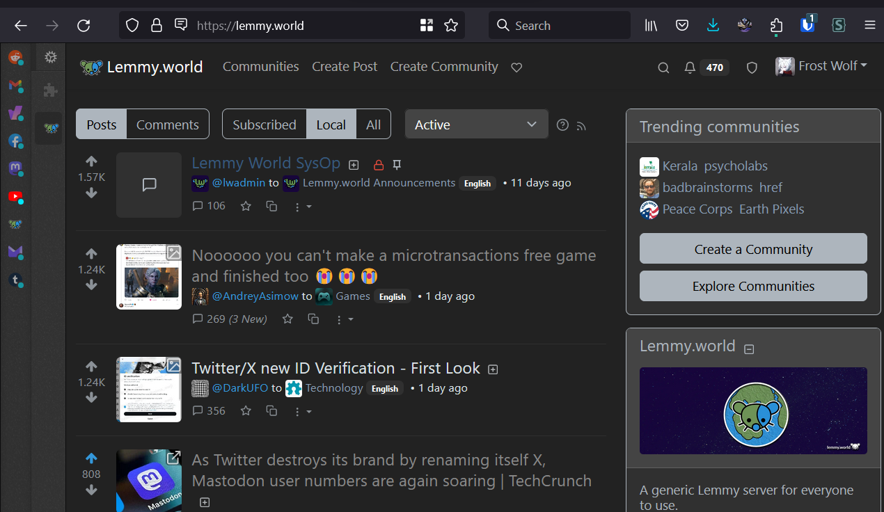Click the Explore Communities button
Screen dimensions: 884x512
(x=753, y=286)
